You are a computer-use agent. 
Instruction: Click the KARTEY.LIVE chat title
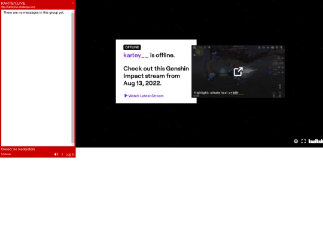pyautogui.click(x=13, y=4)
